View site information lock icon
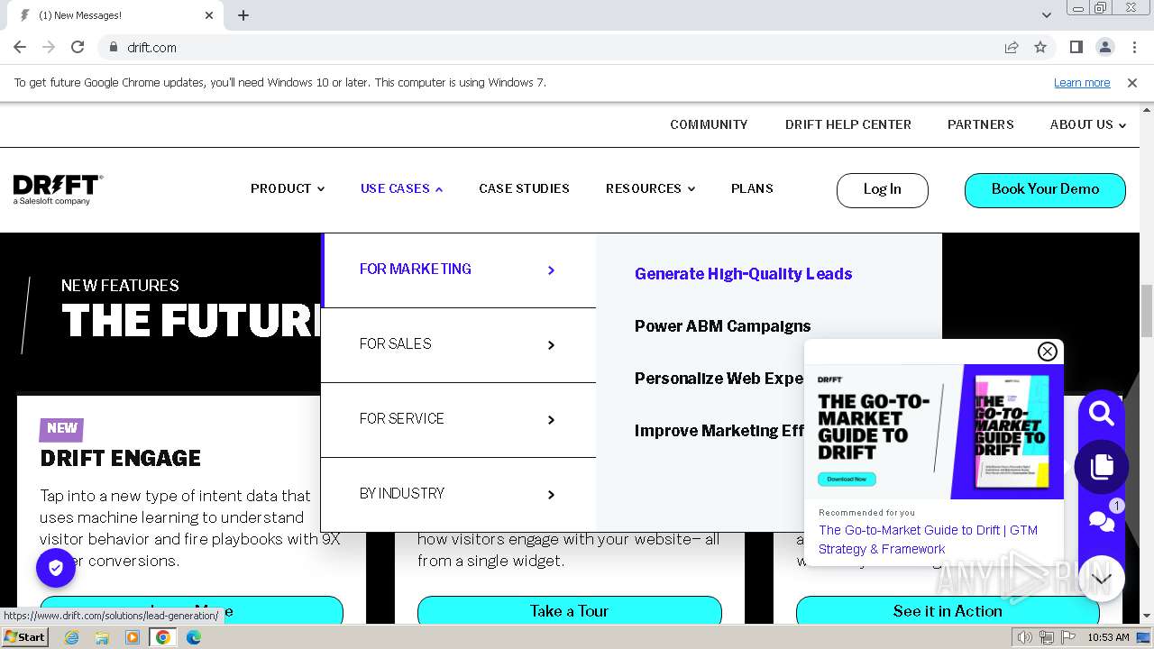Viewport: 1154px width, 649px height. click(113, 47)
